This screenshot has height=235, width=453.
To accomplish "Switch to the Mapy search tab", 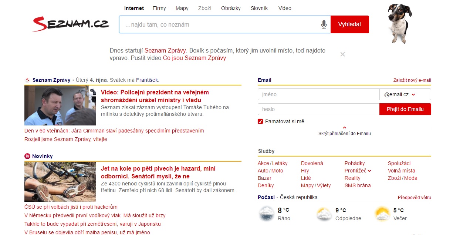I will click(x=182, y=8).
